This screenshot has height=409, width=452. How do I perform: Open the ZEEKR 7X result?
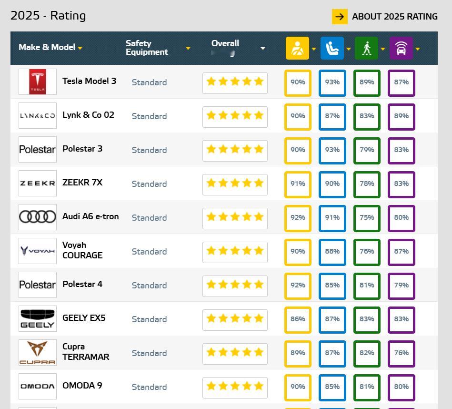pos(82,183)
